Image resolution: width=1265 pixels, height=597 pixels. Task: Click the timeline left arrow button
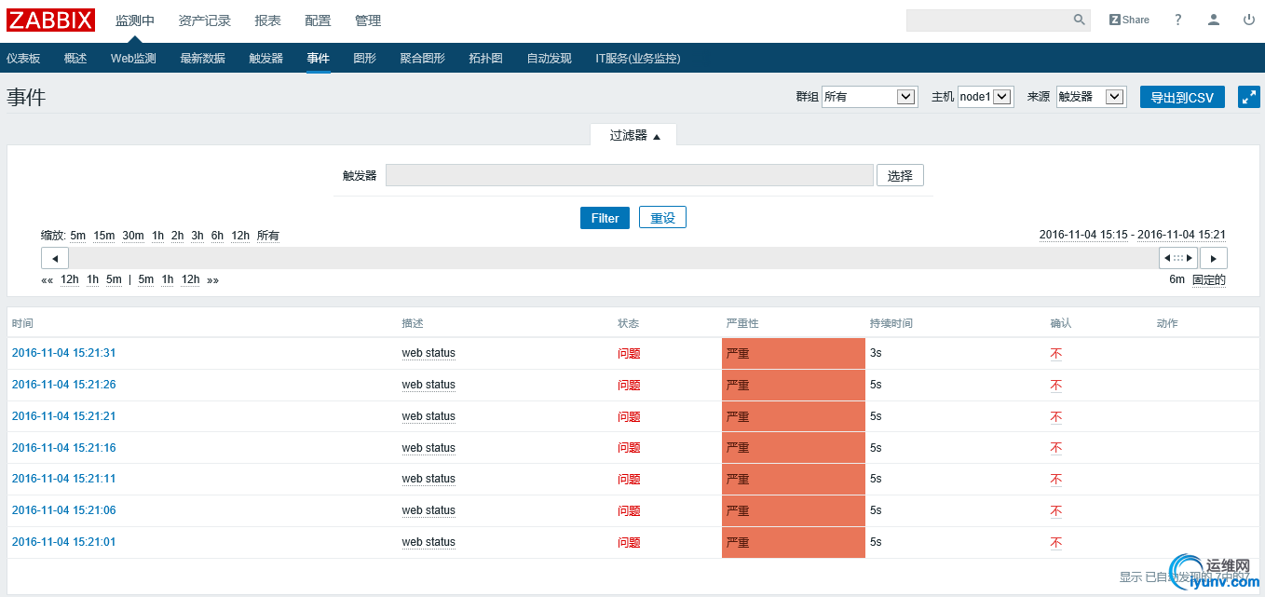point(55,258)
